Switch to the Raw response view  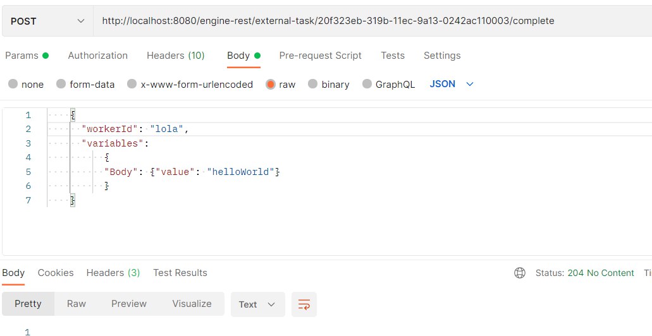(x=77, y=304)
